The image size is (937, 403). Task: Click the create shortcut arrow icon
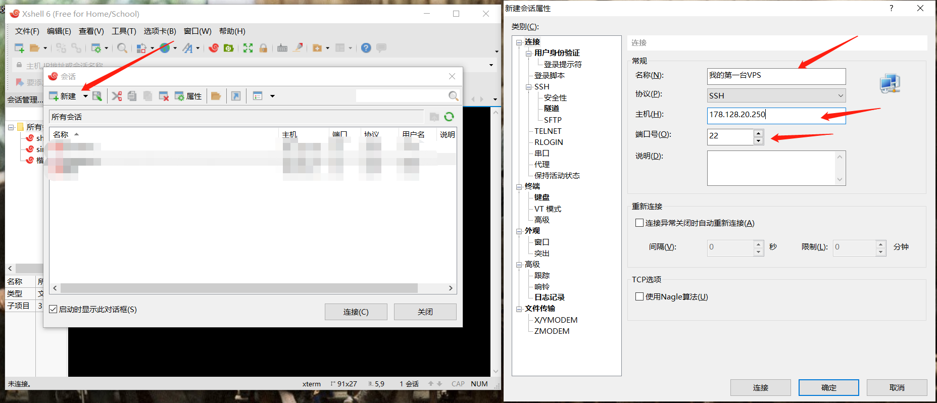[x=236, y=96]
